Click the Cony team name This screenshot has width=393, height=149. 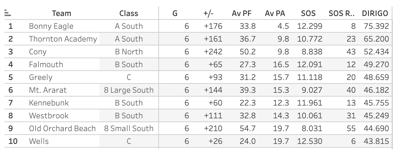[38, 52]
